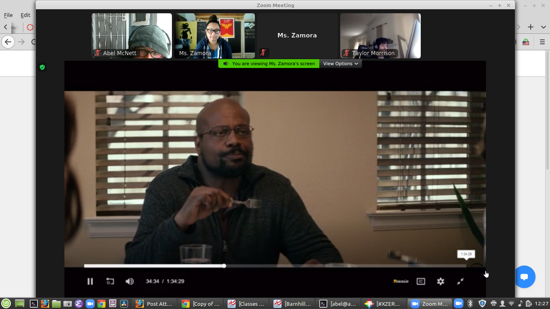This screenshot has width=550, height=309.
Task: Launch Chrome from the panel launcher
Action: pos(101,304)
